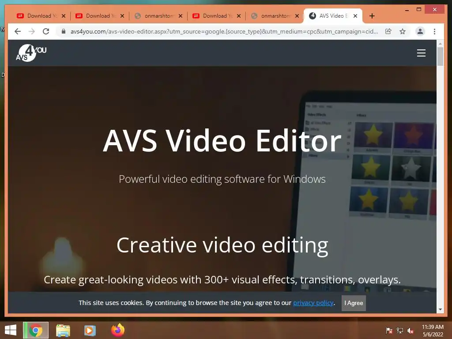Share this page from the address bar
Screen dimensions: 452x339
click(x=388, y=31)
